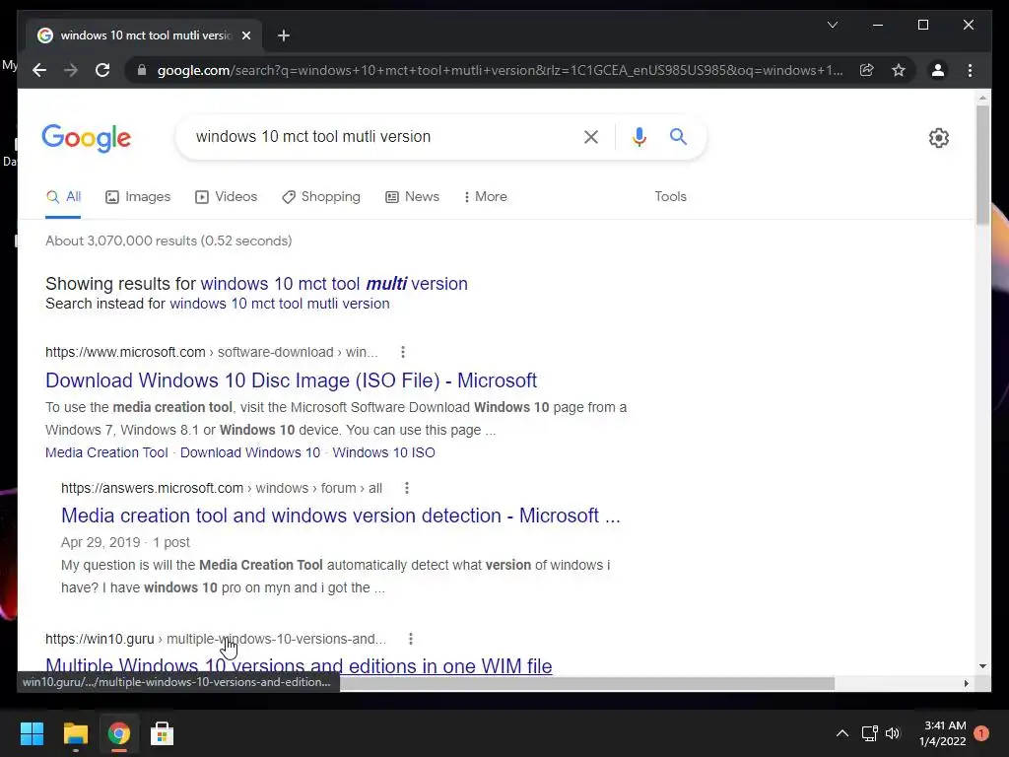Image resolution: width=1009 pixels, height=757 pixels.
Task: Open the Windows Start menu
Action: pos(32,733)
